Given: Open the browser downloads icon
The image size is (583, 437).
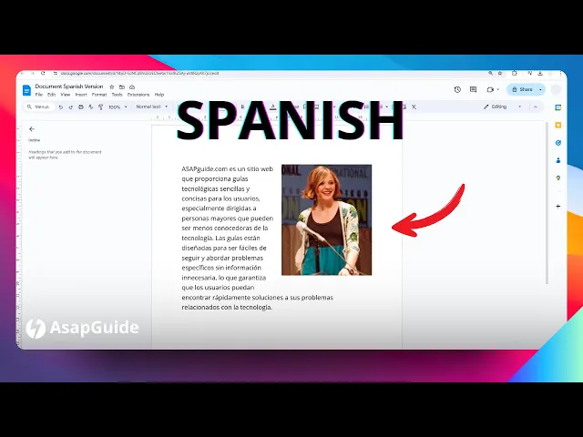Looking at the screenshot, I should click(540, 73).
